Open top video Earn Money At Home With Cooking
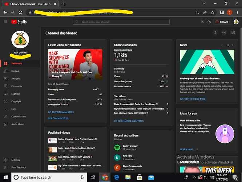The height and width of the screenshot is (182, 242). (x=131, y=113)
